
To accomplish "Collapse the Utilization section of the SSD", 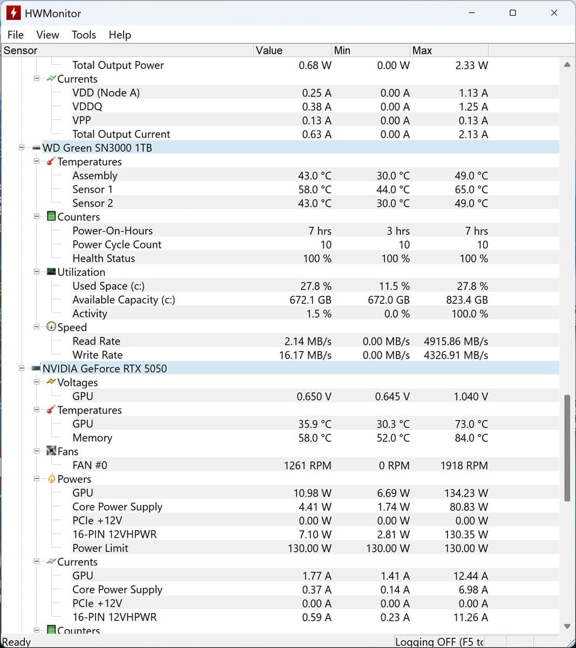I will [37, 272].
